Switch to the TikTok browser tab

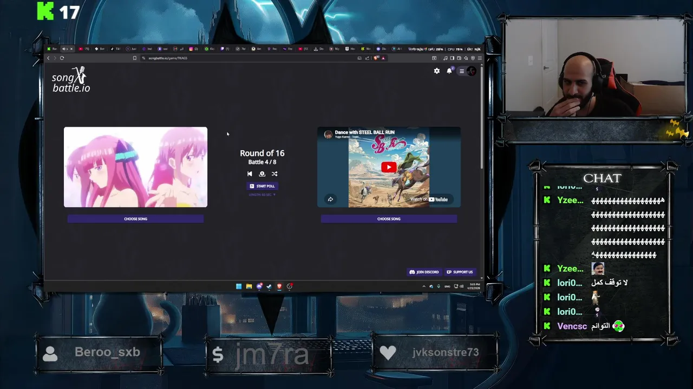click(x=115, y=49)
